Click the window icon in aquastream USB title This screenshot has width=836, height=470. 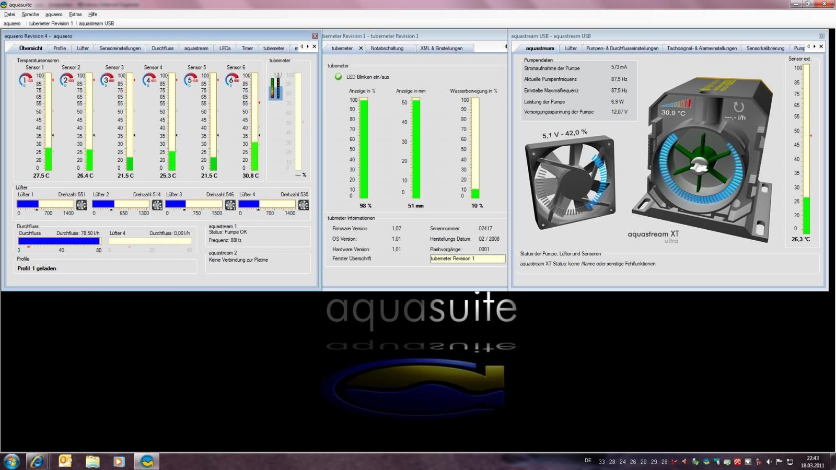coord(821,36)
